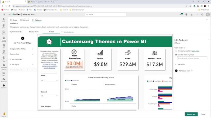Open Monitoring hub in left navigation

4,59
